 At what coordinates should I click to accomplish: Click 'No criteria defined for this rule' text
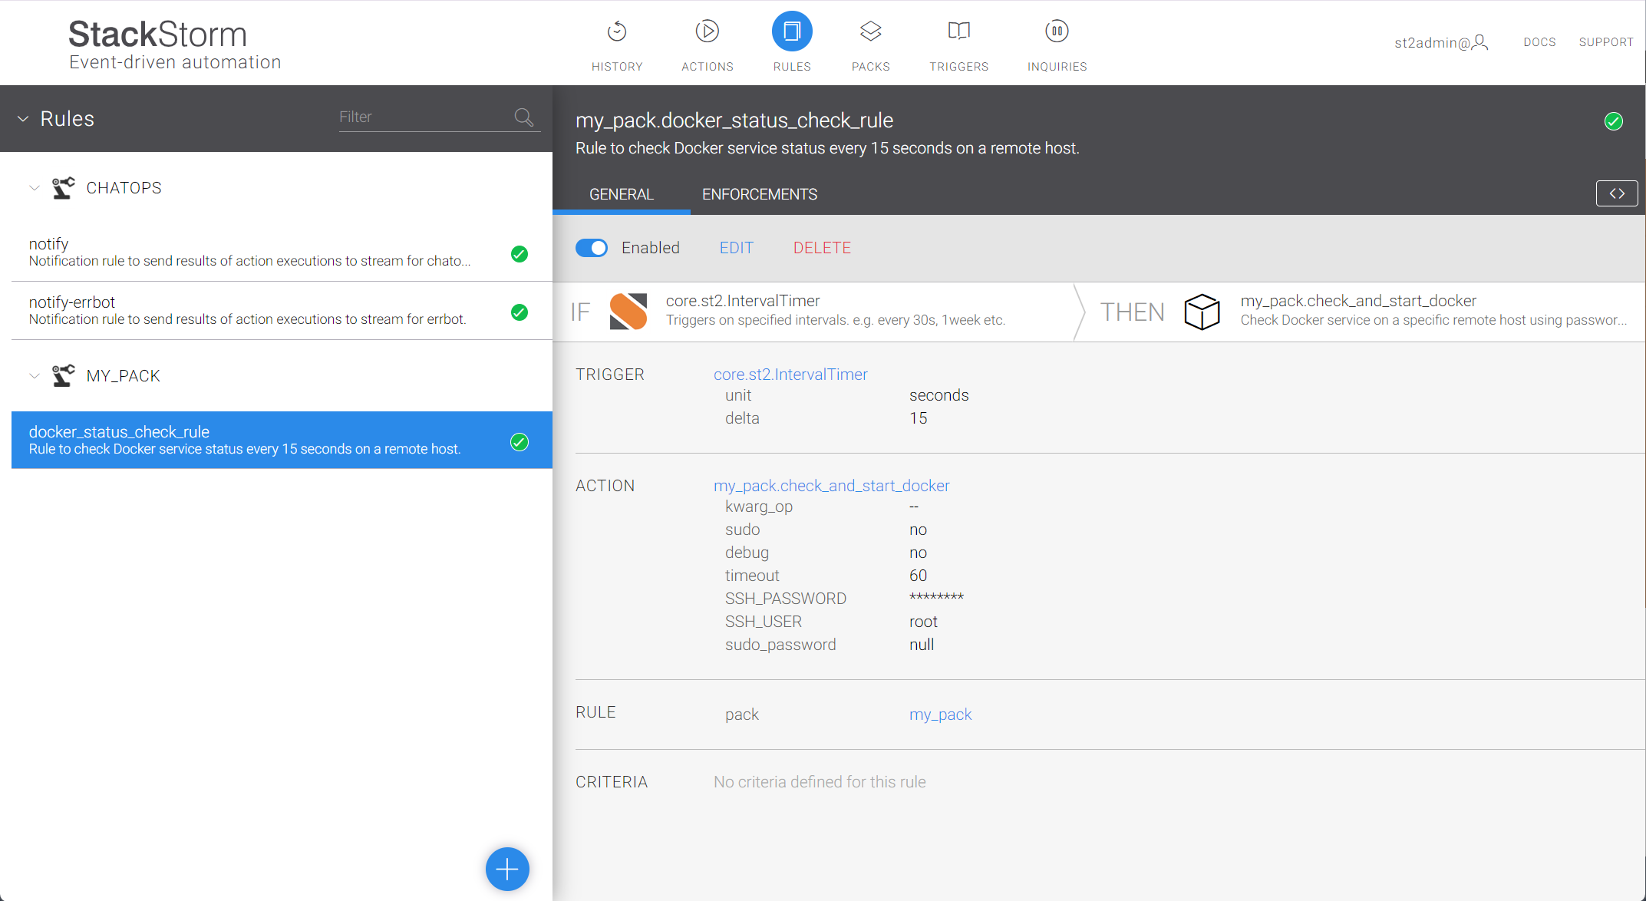click(x=820, y=782)
